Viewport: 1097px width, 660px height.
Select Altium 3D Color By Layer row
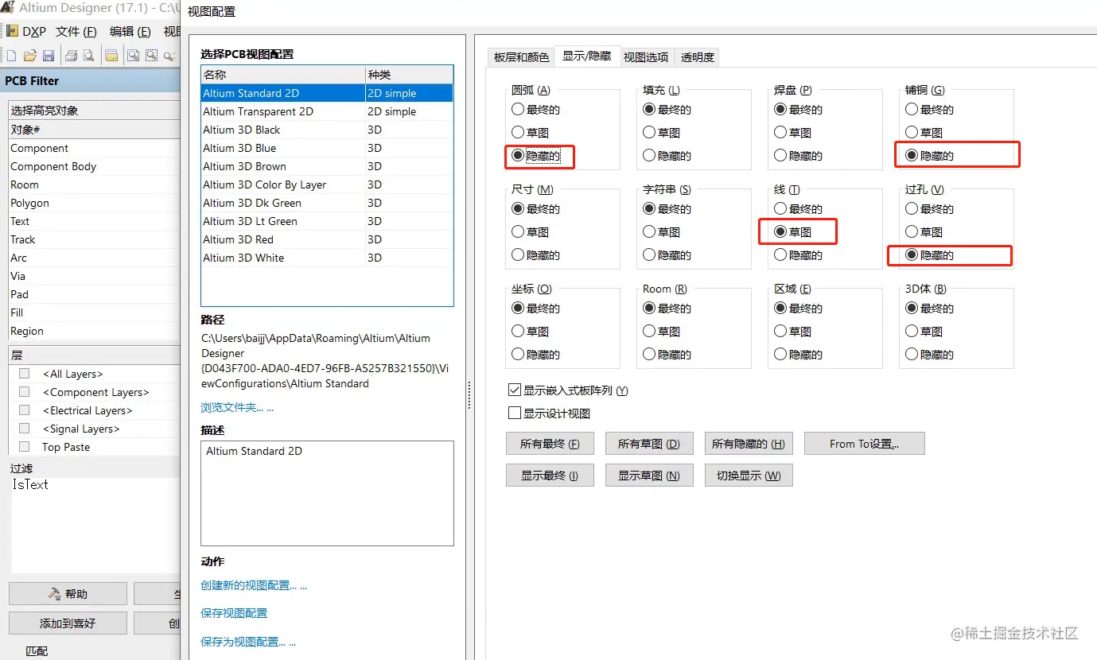(327, 184)
